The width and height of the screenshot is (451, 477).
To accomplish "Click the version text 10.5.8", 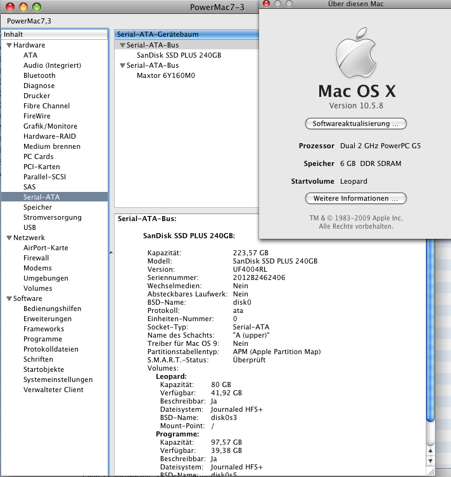I will [356, 106].
